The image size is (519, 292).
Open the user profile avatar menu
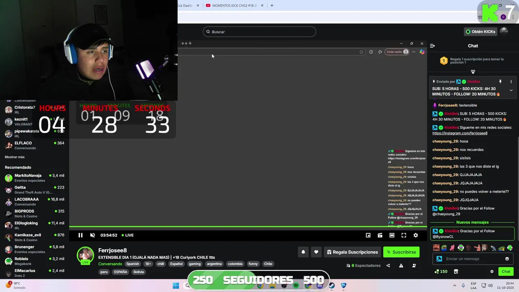tap(504, 32)
